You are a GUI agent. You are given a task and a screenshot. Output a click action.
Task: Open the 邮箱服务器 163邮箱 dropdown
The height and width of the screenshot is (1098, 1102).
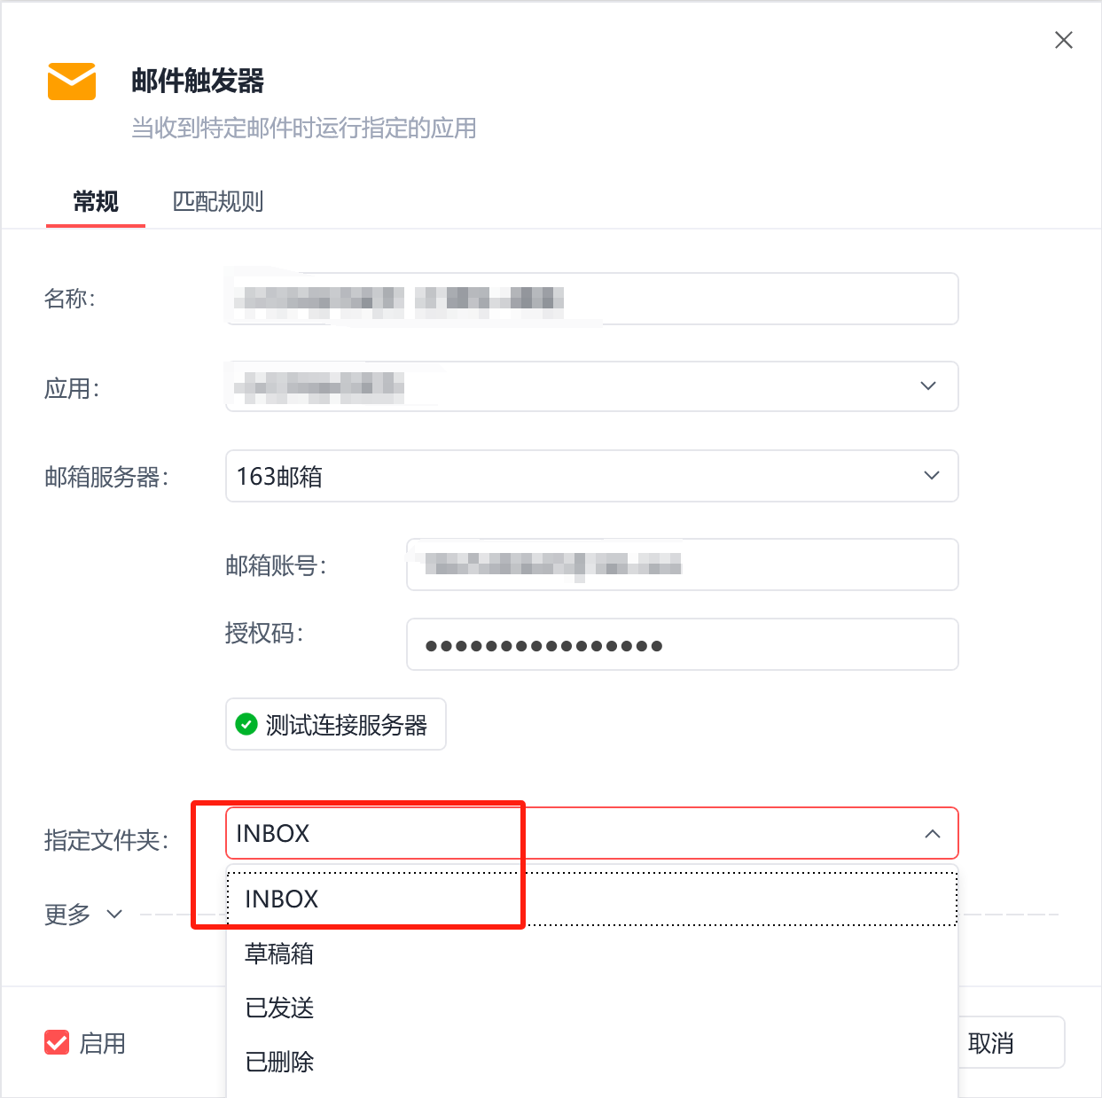click(x=592, y=476)
